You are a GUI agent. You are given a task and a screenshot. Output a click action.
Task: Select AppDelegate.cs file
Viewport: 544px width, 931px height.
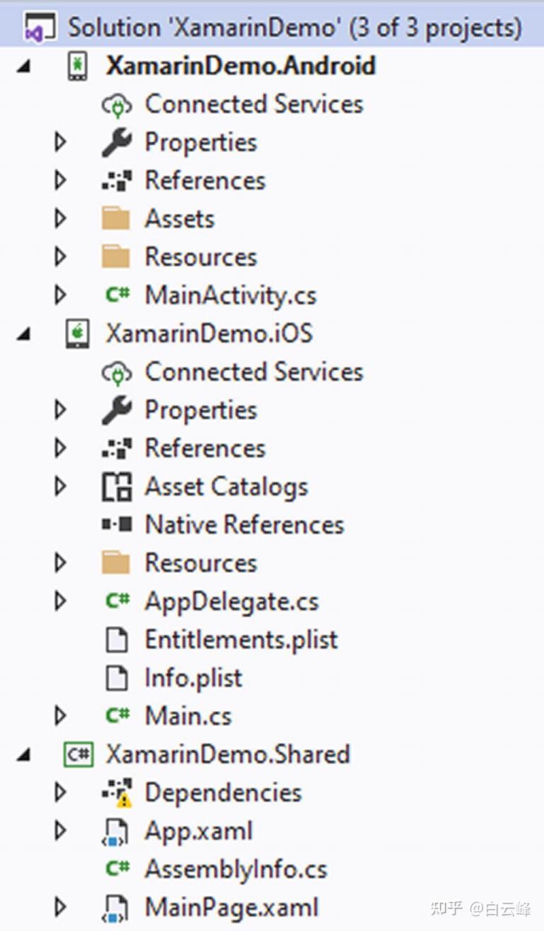(x=232, y=601)
